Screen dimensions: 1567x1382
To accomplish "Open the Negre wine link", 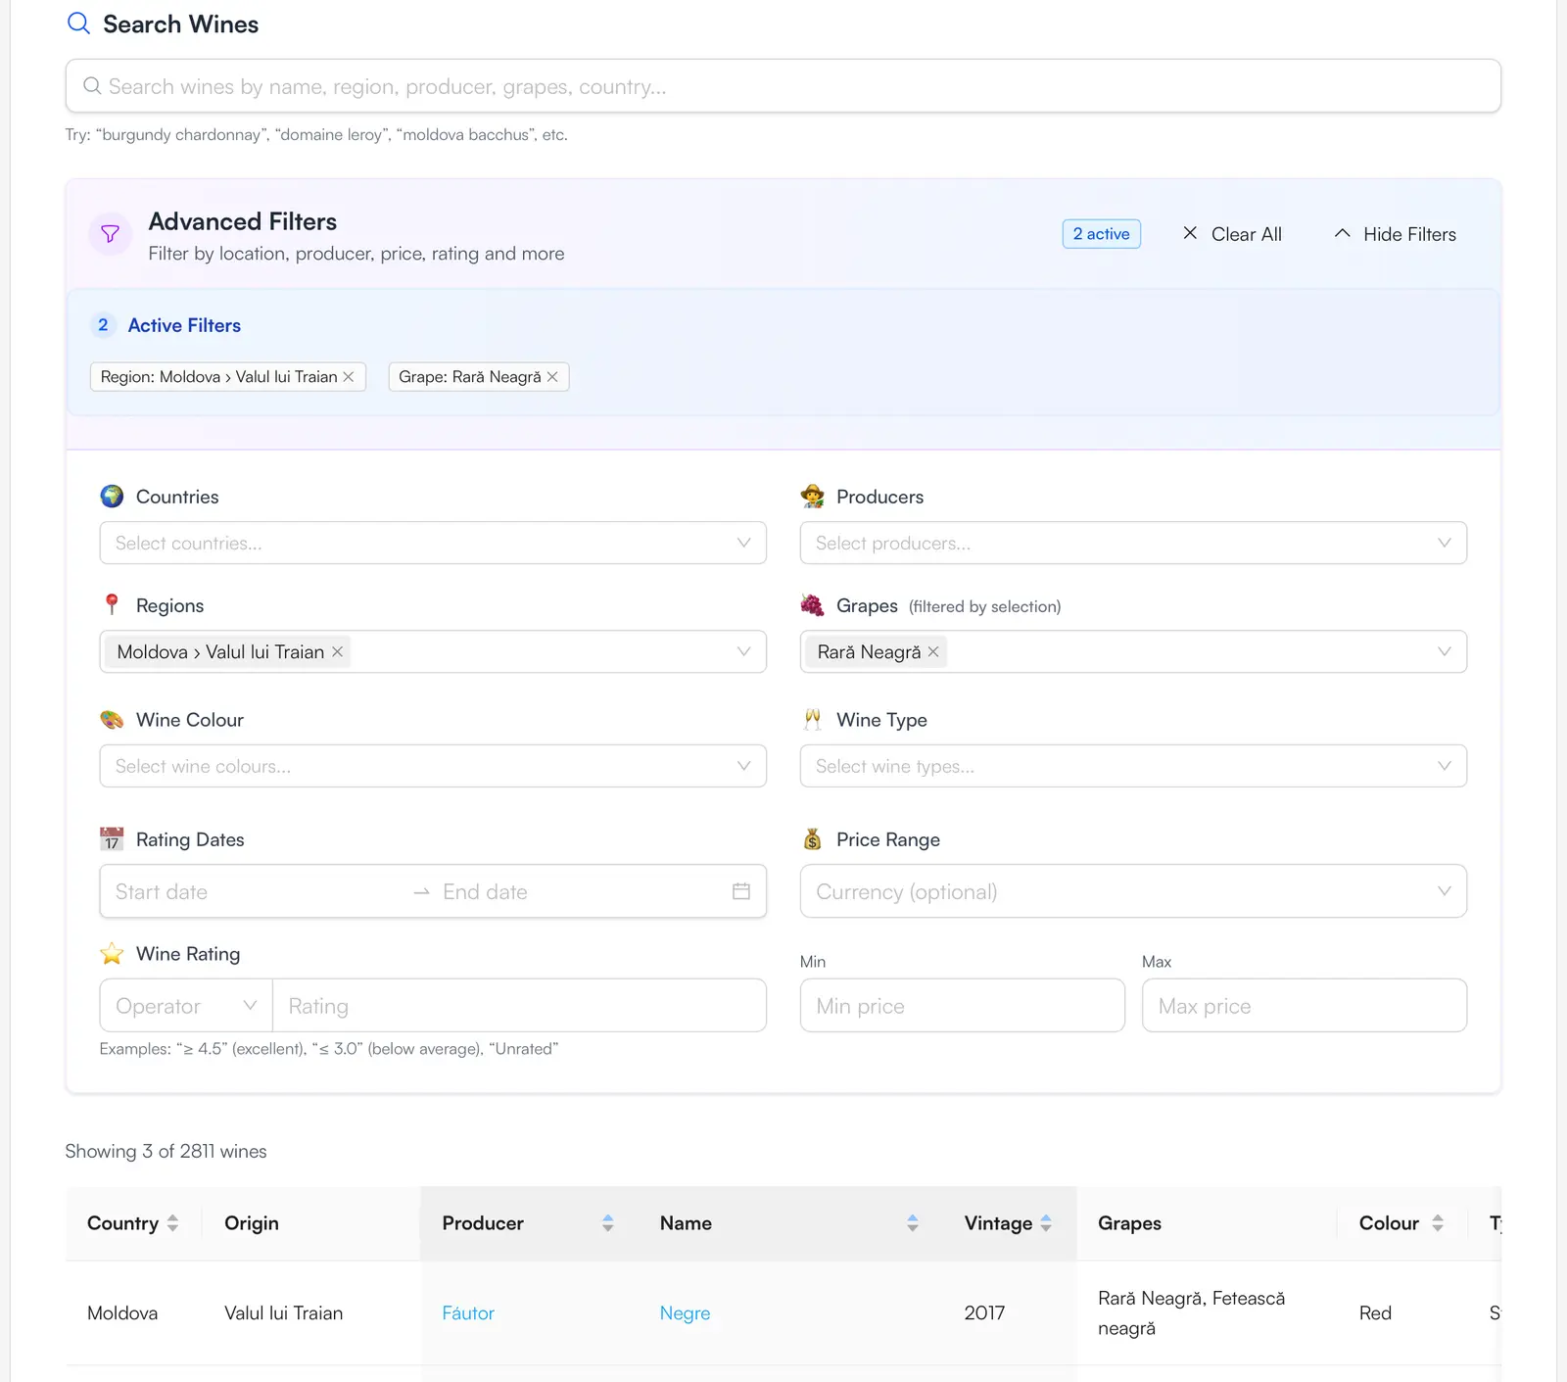I will point(685,1313).
